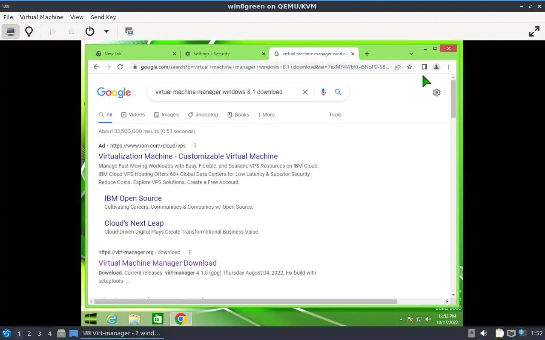Image resolution: width=545 pixels, height=340 pixels.
Task: Open virt-manager.org result options menu
Action: coord(190,252)
